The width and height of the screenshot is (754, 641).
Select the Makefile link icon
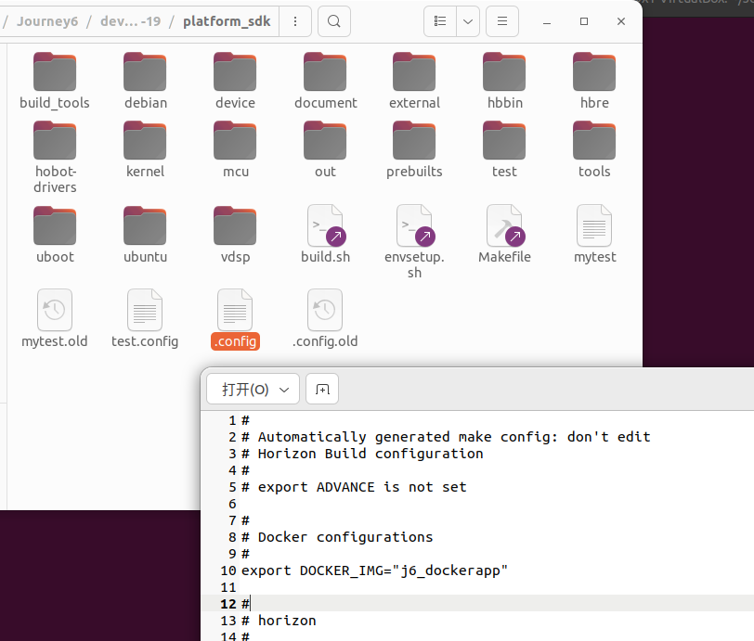click(x=504, y=226)
